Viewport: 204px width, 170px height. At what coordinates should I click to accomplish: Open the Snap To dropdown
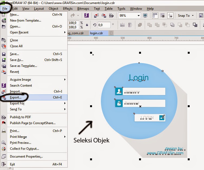click(x=186, y=16)
